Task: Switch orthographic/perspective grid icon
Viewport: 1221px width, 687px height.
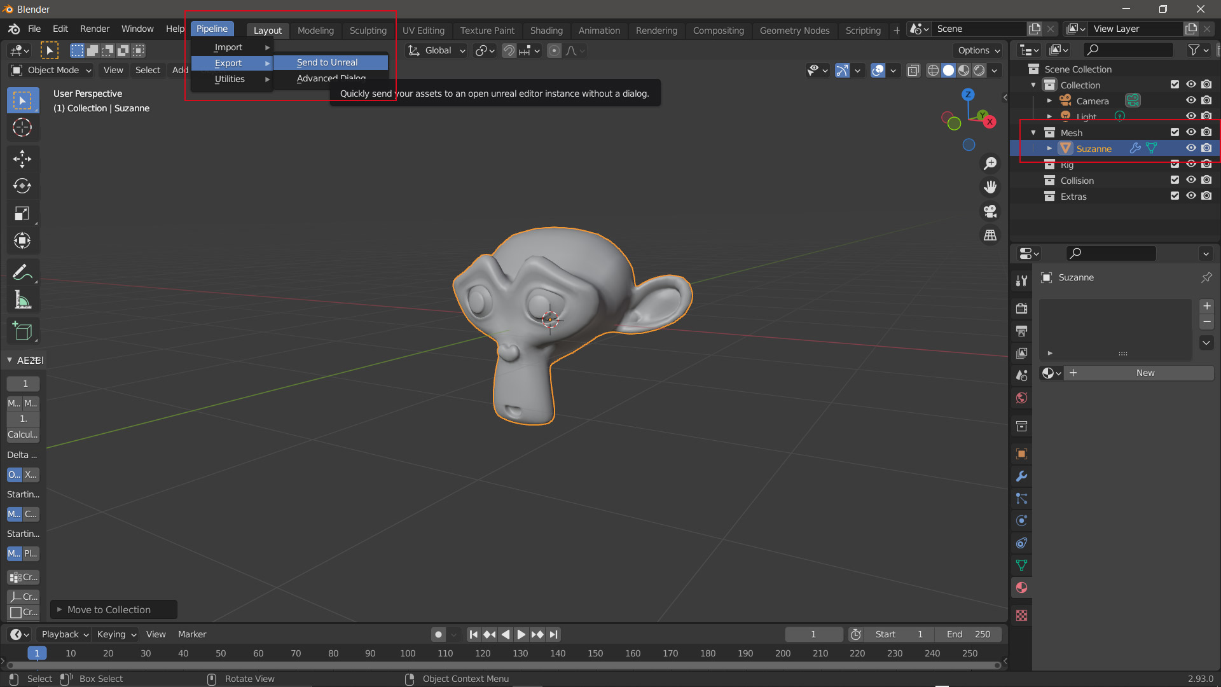Action: click(990, 235)
